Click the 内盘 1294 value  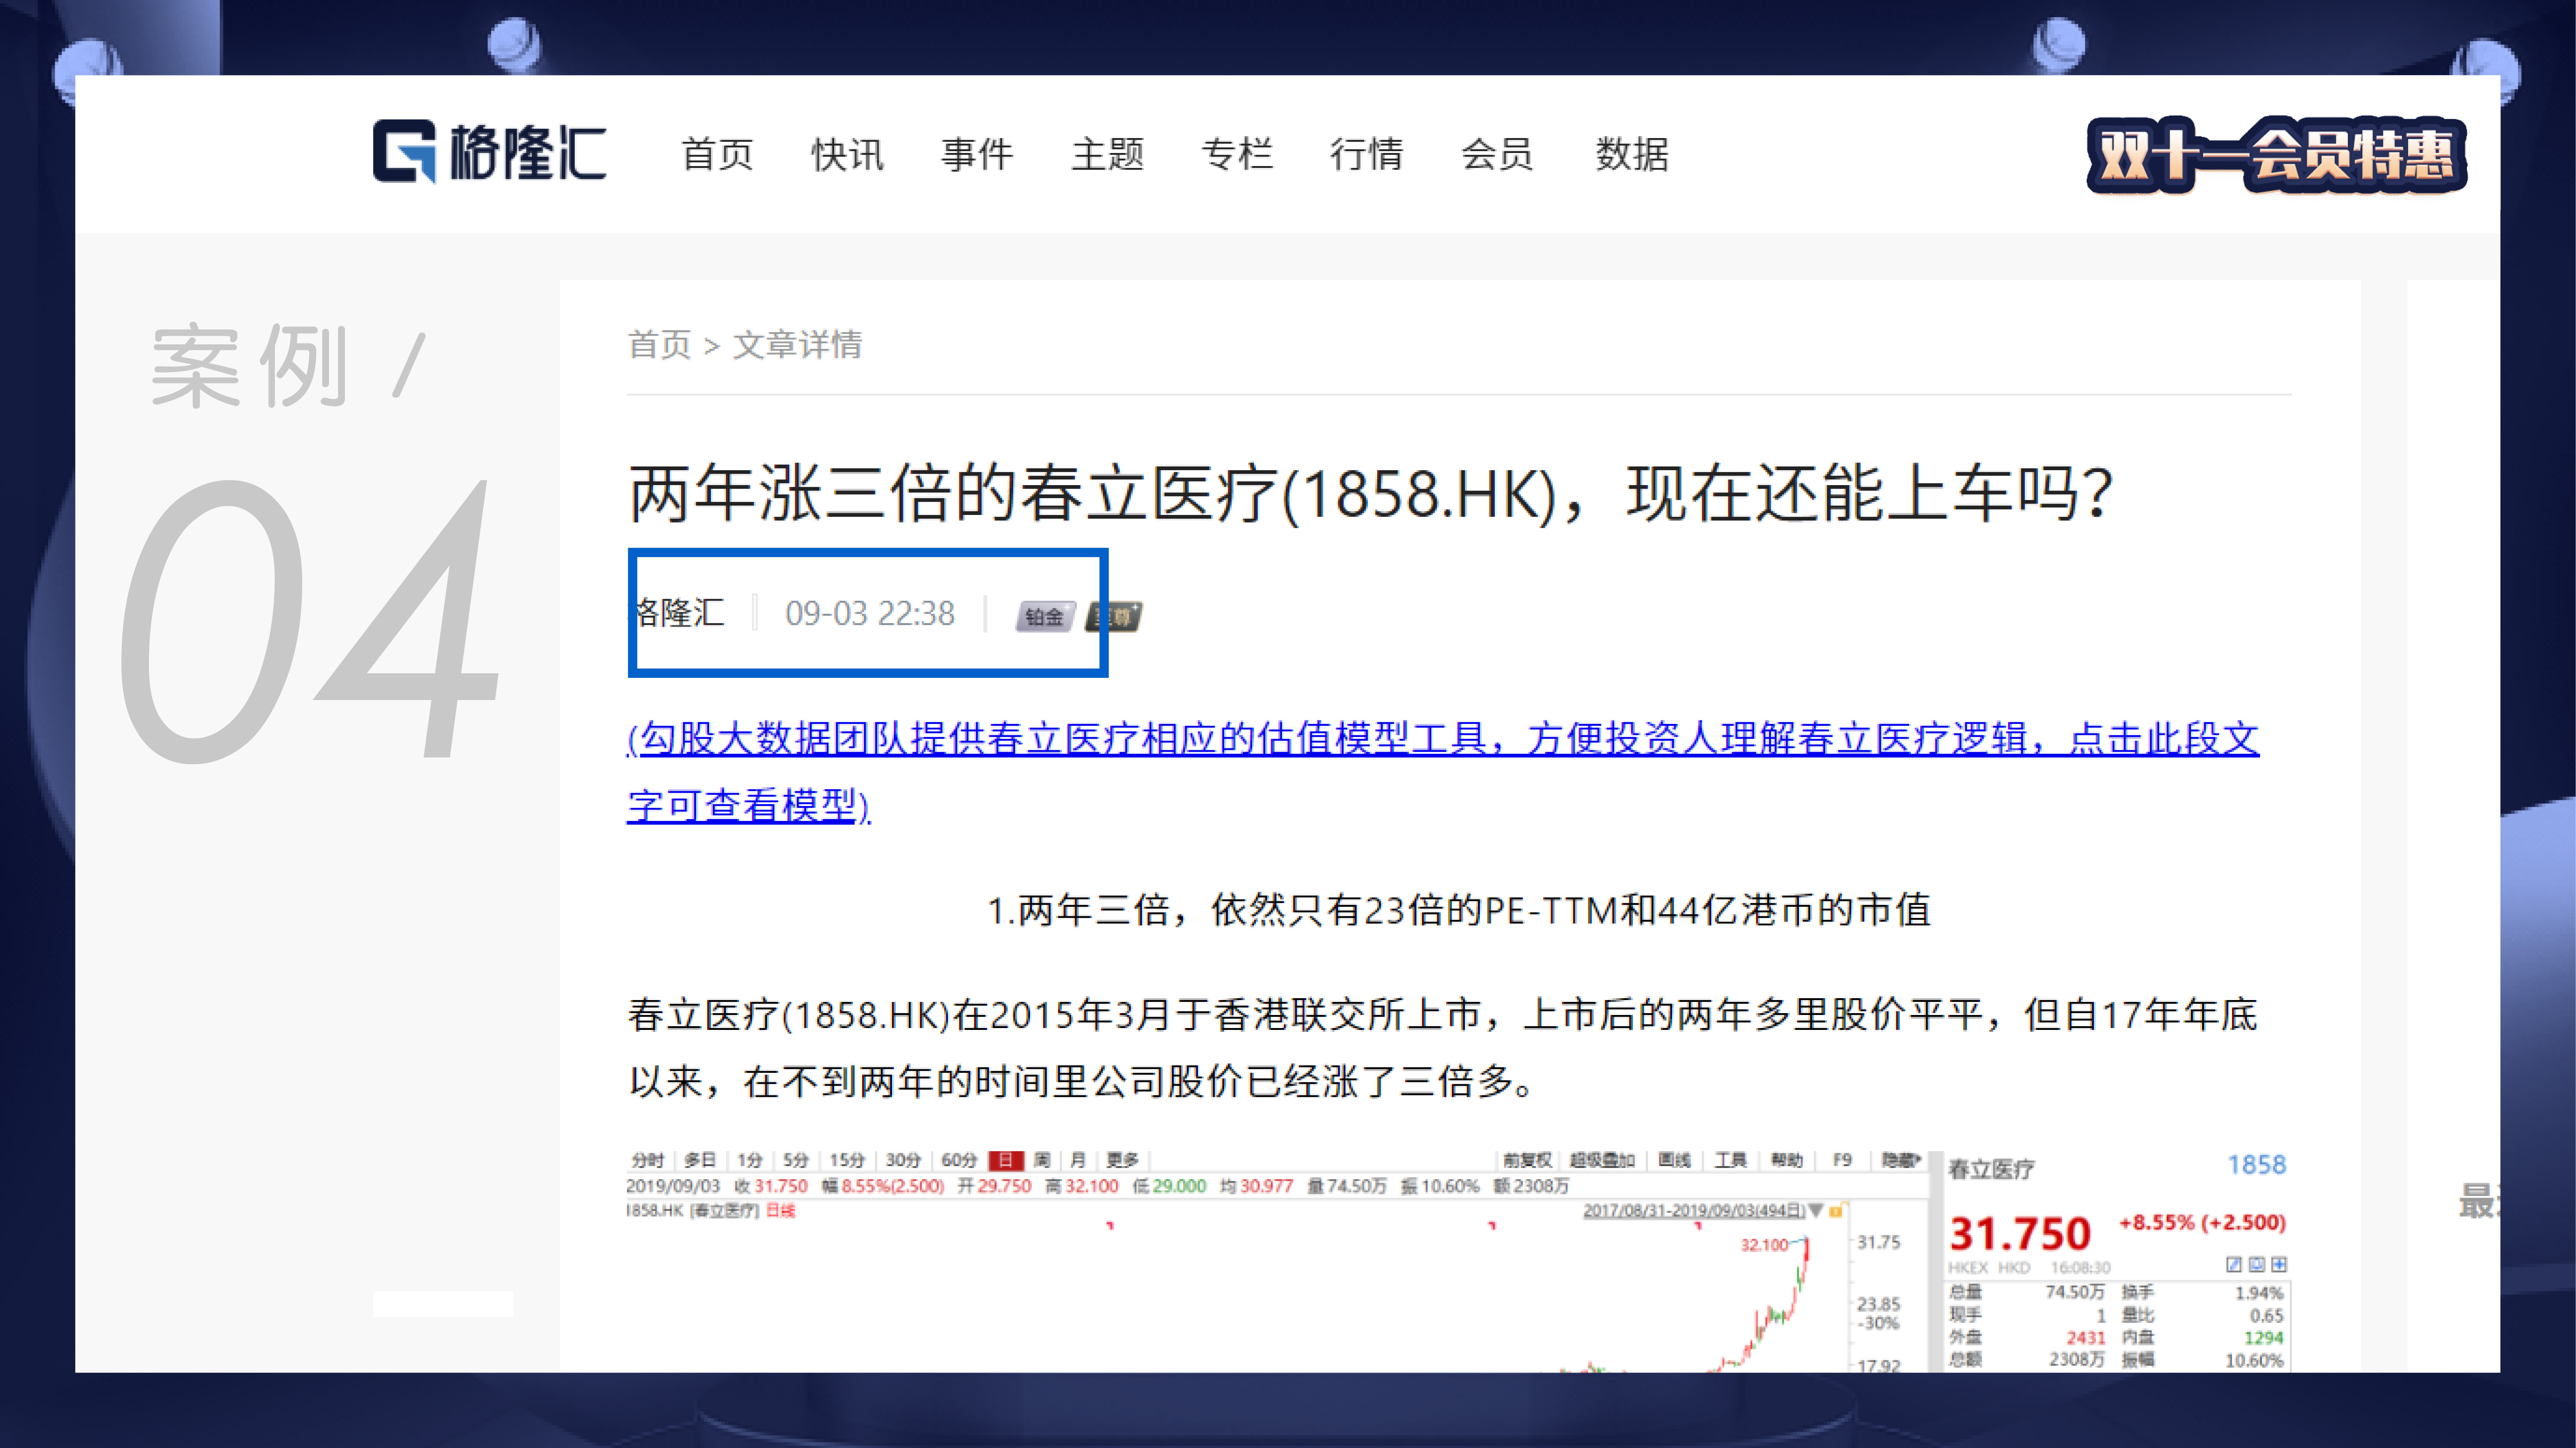(2264, 1338)
